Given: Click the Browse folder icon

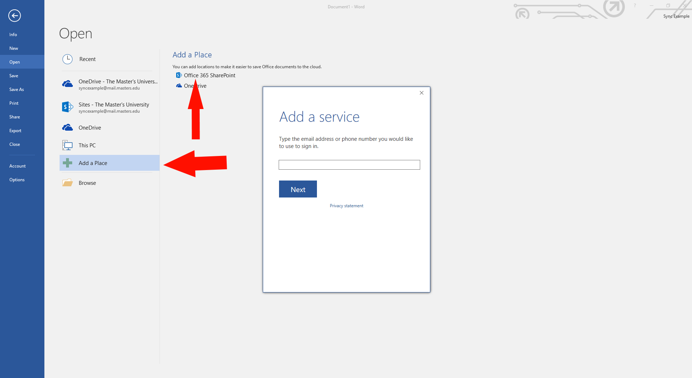Looking at the screenshot, I should tap(68, 183).
